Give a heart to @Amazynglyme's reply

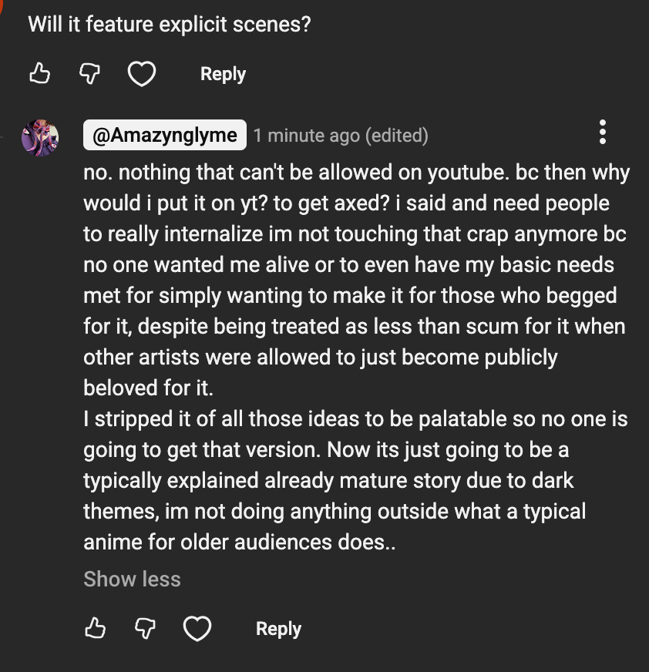point(197,628)
